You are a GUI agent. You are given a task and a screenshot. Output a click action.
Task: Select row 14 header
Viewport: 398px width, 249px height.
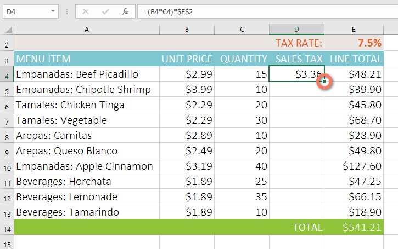pyautogui.click(x=7, y=227)
